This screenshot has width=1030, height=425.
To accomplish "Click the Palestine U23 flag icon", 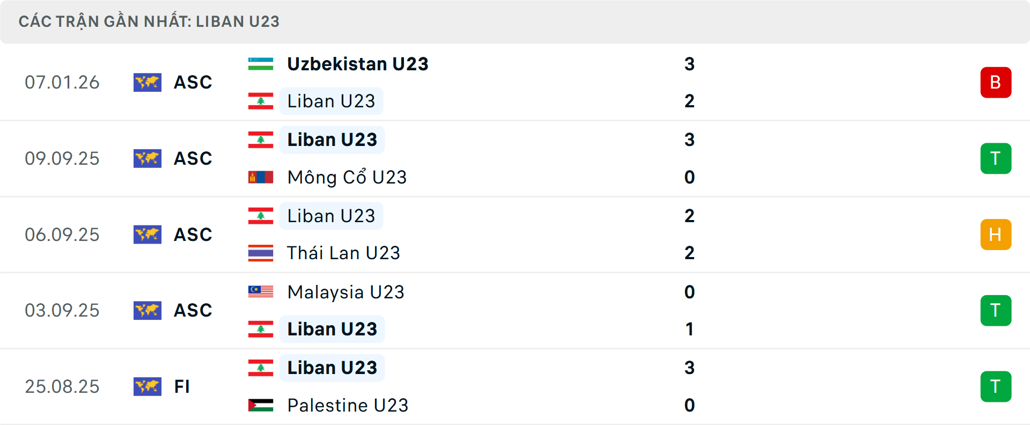I will [261, 405].
